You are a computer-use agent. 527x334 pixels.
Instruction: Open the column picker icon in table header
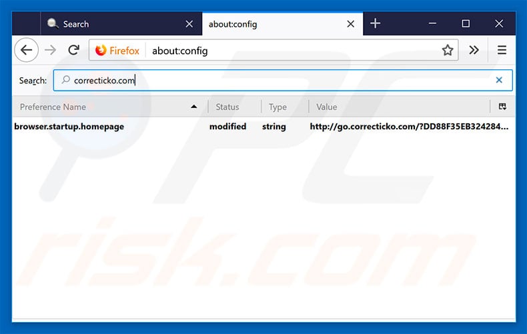(x=502, y=107)
